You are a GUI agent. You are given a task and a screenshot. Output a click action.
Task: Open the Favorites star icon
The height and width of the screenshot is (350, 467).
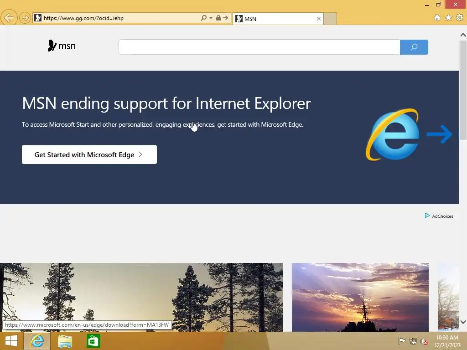[448, 18]
